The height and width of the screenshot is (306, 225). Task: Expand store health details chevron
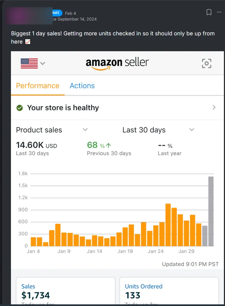point(214,107)
